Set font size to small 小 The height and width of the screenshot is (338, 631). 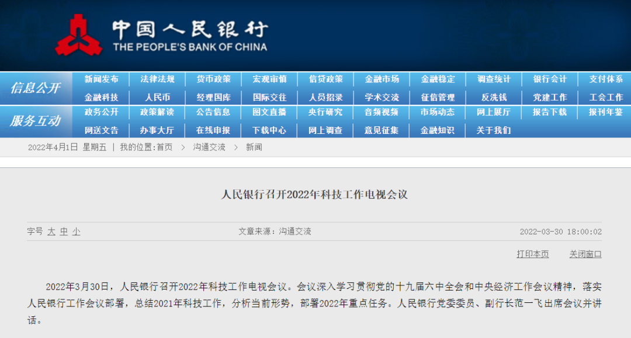pyautogui.click(x=76, y=232)
